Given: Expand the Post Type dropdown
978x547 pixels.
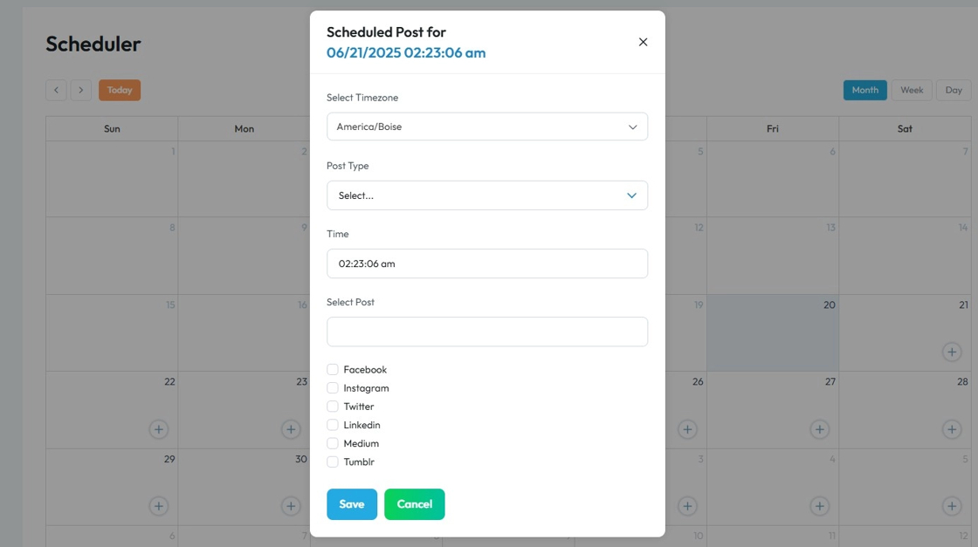Looking at the screenshot, I should point(487,195).
